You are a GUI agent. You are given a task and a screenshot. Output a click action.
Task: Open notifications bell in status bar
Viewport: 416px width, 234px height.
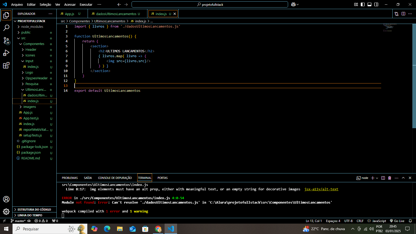click(x=410, y=221)
